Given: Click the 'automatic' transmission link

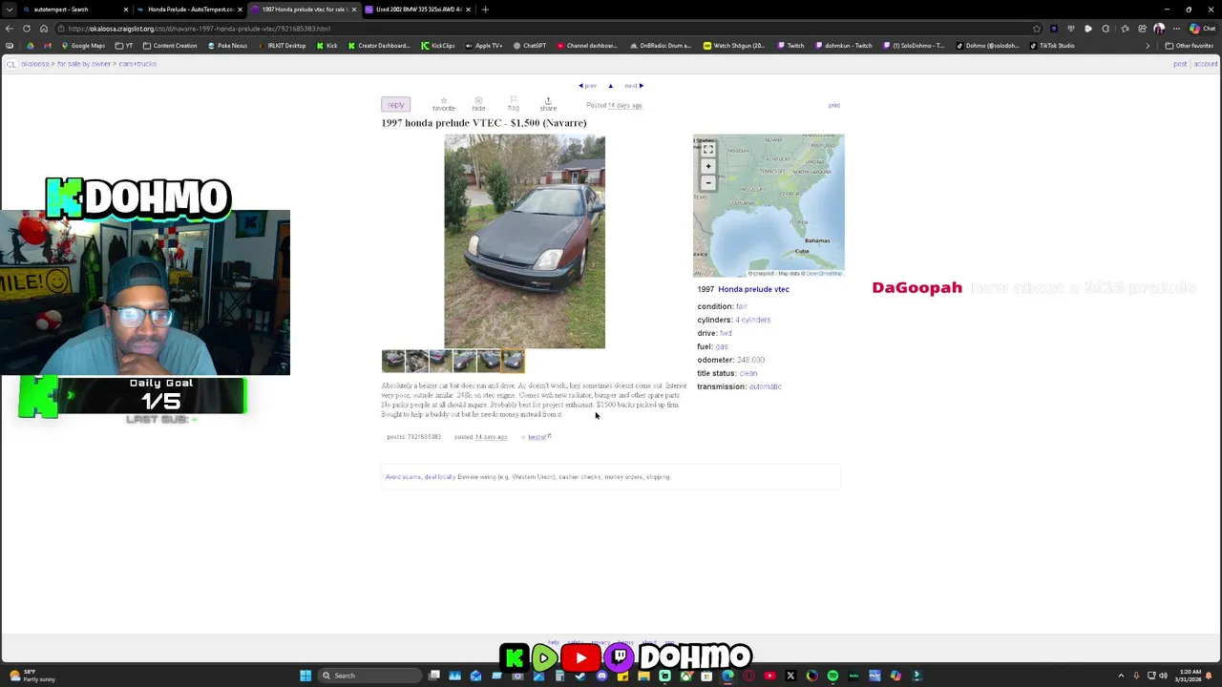Looking at the screenshot, I should [x=765, y=386].
